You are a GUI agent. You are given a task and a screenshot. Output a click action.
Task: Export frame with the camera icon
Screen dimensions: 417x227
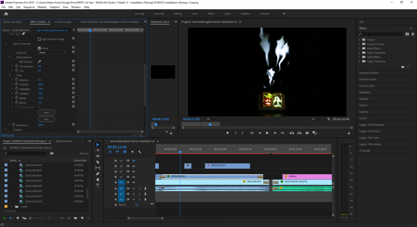(x=307, y=133)
